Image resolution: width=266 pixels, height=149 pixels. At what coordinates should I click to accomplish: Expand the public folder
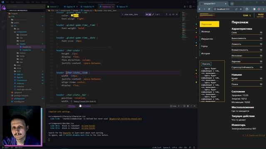coord(17,23)
